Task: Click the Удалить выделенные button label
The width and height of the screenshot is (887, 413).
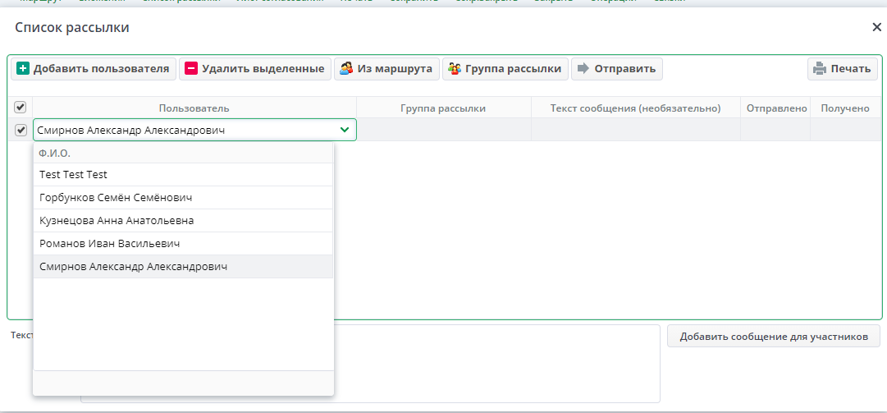Action: [263, 69]
